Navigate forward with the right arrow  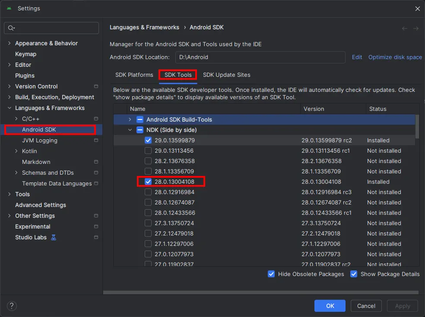click(416, 28)
